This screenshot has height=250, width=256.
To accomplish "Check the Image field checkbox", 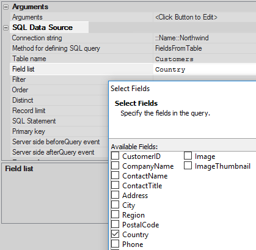I will (x=188, y=156).
